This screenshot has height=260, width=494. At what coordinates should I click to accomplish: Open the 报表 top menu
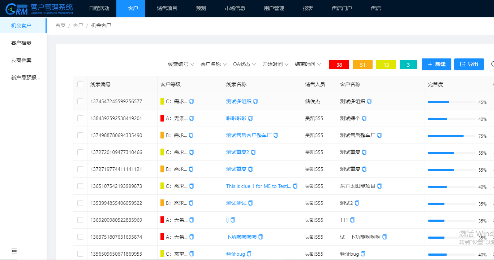(x=308, y=8)
